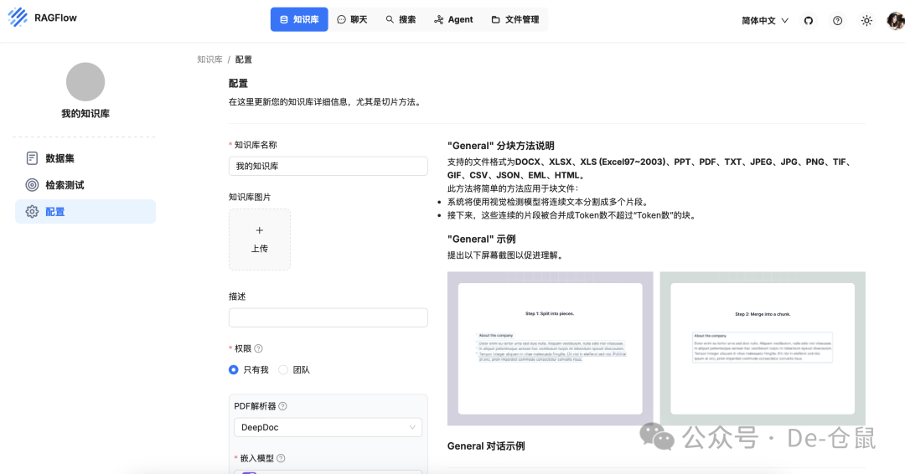Switch to the 聊天 tab
The width and height of the screenshot is (905, 474).
tap(352, 19)
